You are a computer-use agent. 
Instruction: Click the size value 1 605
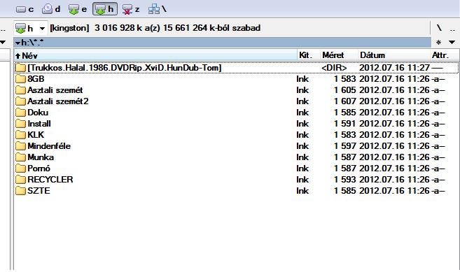coord(345,90)
